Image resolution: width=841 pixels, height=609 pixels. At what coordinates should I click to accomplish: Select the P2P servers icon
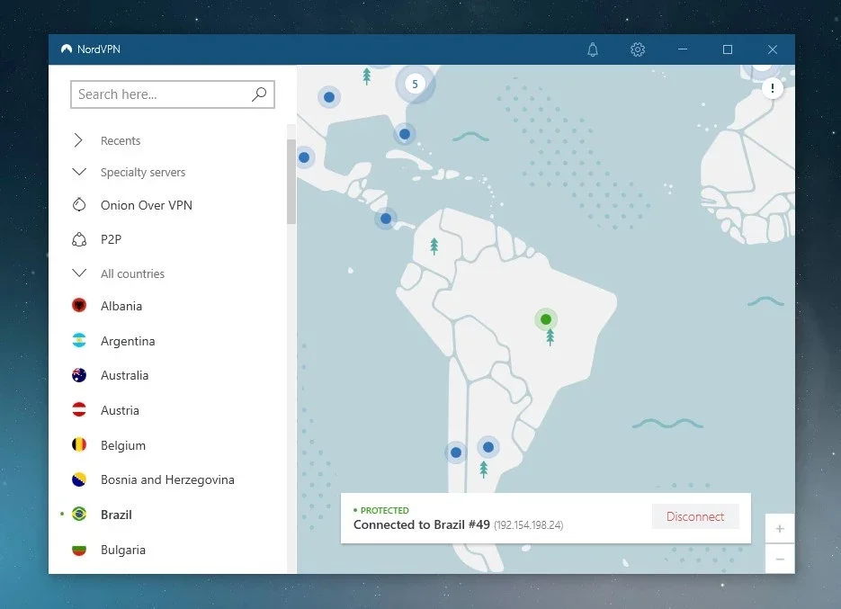pyautogui.click(x=79, y=239)
